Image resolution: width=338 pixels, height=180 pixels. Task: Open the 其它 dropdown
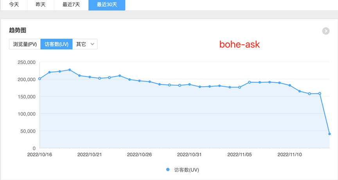[85, 44]
